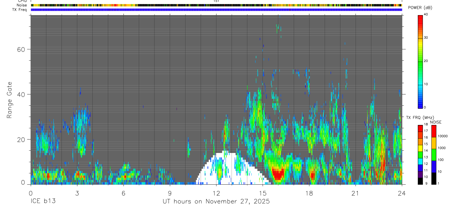Click the 'Range Gate' axis title

[10, 100]
